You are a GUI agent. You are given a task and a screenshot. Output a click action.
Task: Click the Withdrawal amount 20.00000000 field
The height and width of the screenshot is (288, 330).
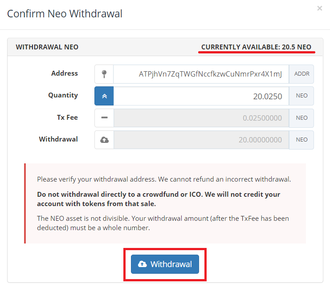[201, 140]
